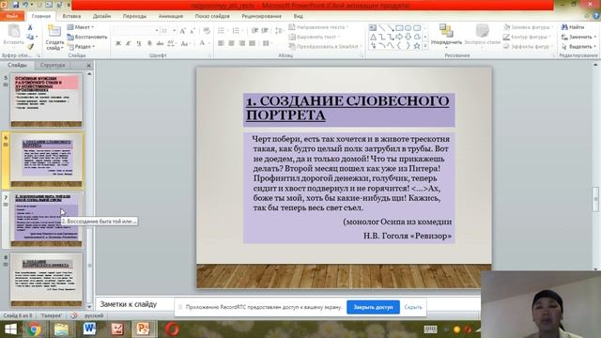
Task: Open character spacing AV option
Action: (x=171, y=43)
